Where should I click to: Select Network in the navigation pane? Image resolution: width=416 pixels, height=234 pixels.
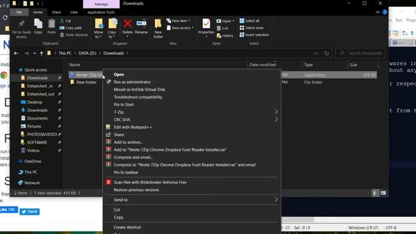pos(32,183)
